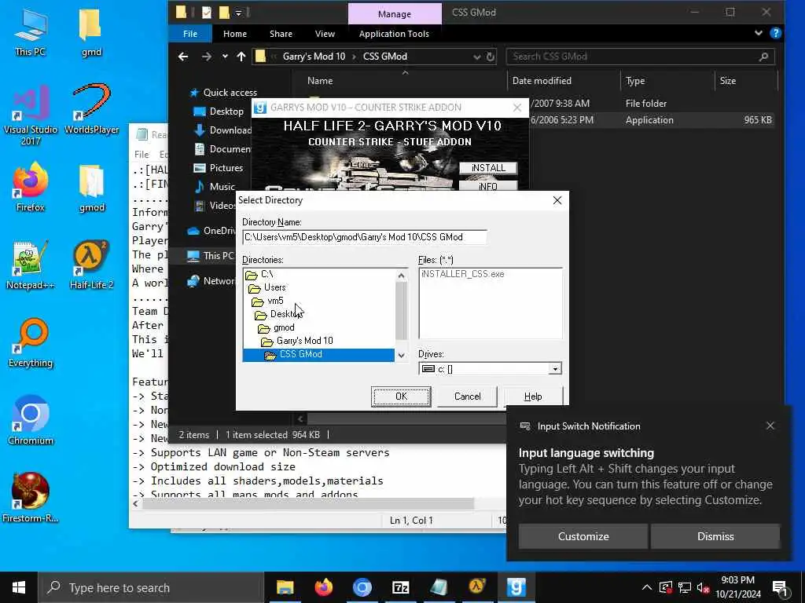Click the Search CSS GMod box
Screen dimensions: 805x603
(639, 57)
